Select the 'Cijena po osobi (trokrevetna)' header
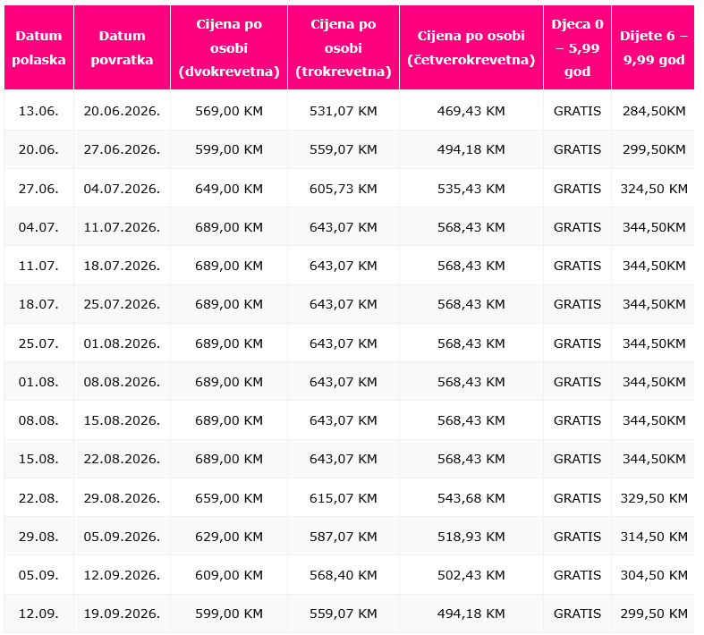 [344, 47]
